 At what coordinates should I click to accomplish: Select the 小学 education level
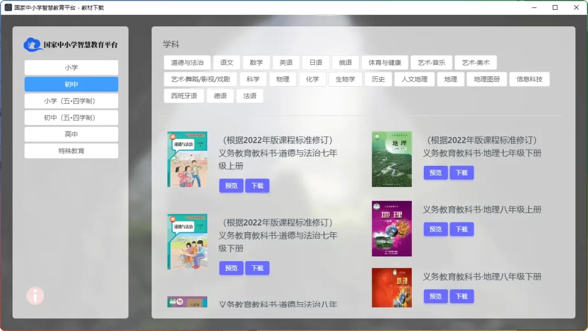pos(71,68)
